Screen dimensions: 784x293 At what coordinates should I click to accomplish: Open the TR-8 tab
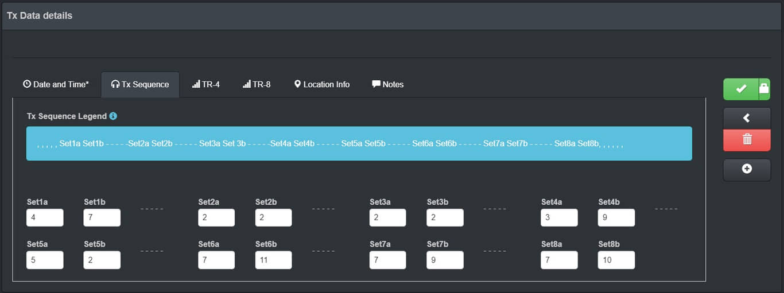[257, 84]
